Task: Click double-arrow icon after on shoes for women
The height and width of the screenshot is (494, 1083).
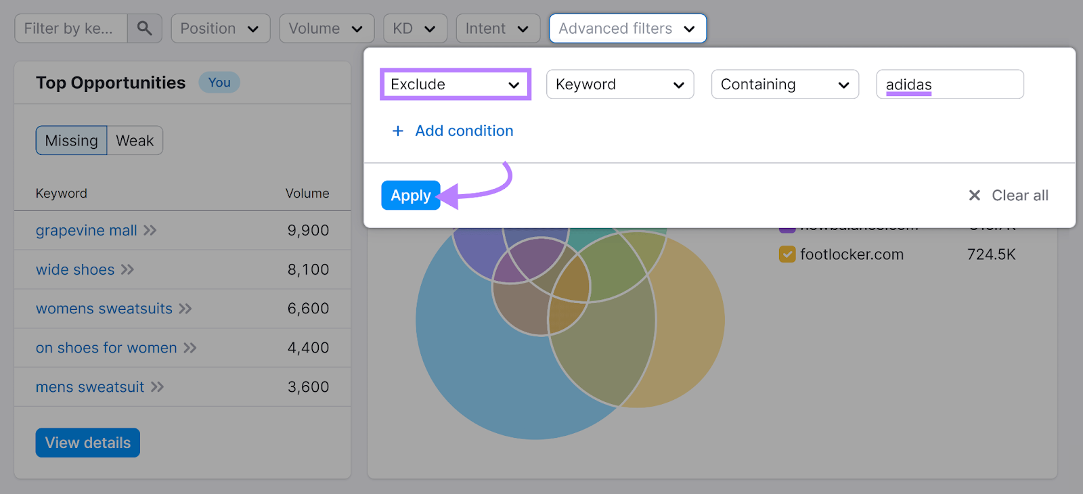Action: coord(190,348)
